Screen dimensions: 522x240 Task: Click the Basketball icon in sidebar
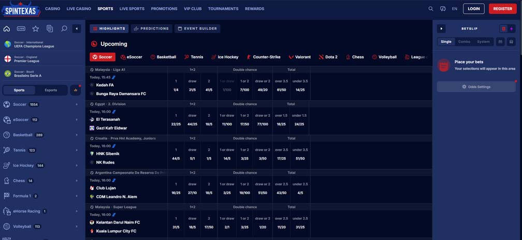coord(7,135)
